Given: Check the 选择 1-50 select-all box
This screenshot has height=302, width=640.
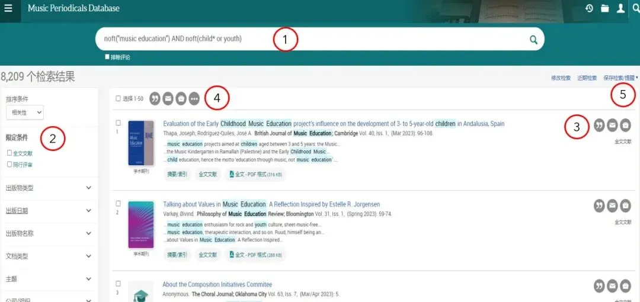Looking at the screenshot, I should click(x=118, y=98).
